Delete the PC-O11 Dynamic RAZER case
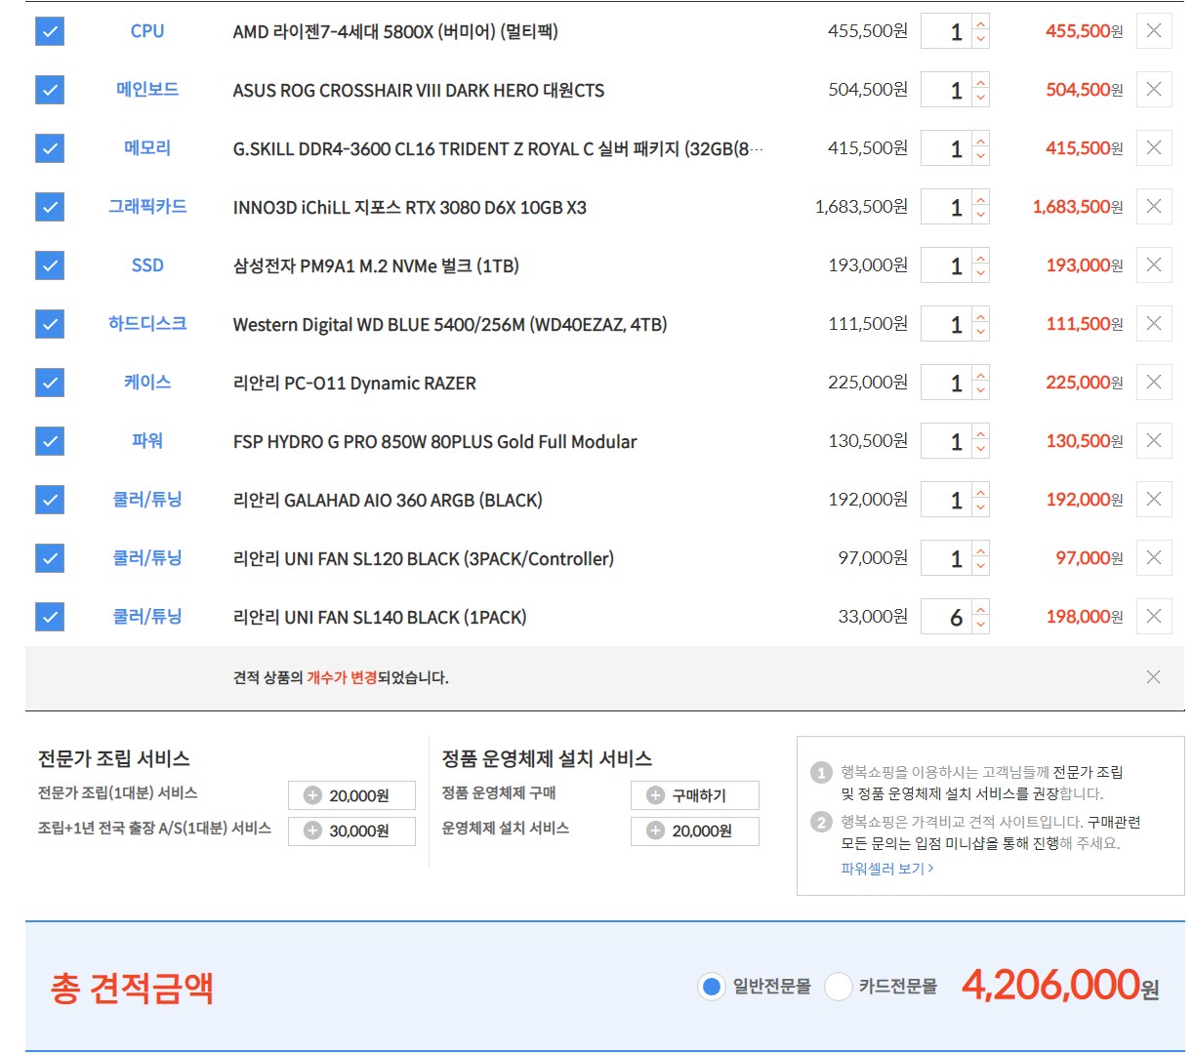Image resolution: width=1193 pixels, height=1054 pixels. tap(1154, 383)
